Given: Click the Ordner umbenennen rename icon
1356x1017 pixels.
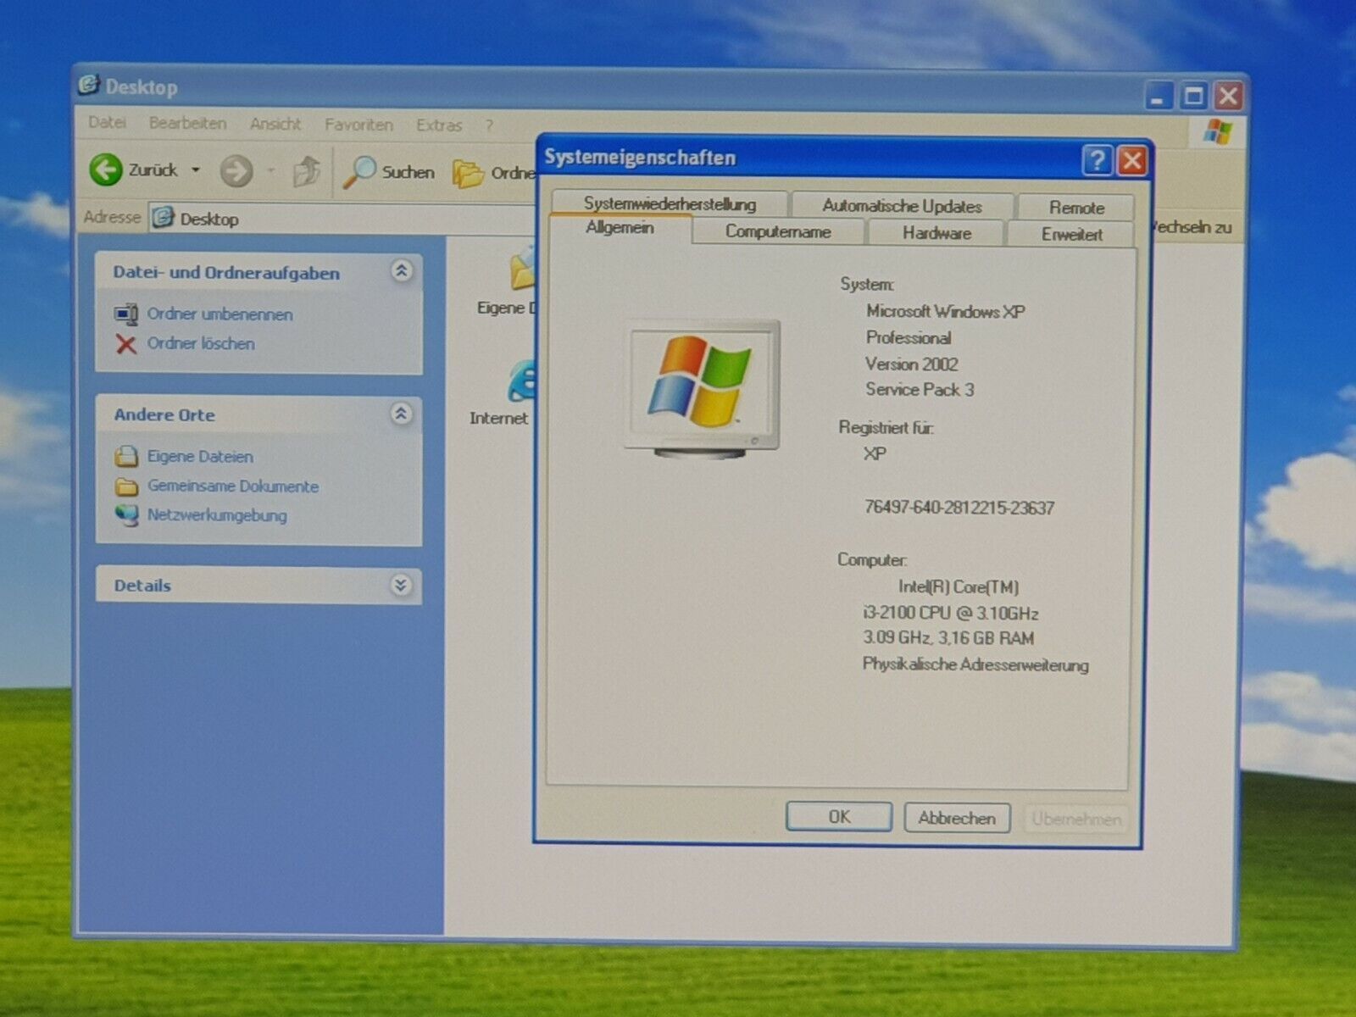Looking at the screenshot, I should (125, 314).
